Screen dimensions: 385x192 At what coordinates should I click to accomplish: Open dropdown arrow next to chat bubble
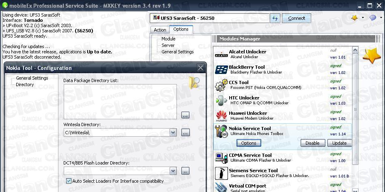pyautogui.click(x=381, y=18)
